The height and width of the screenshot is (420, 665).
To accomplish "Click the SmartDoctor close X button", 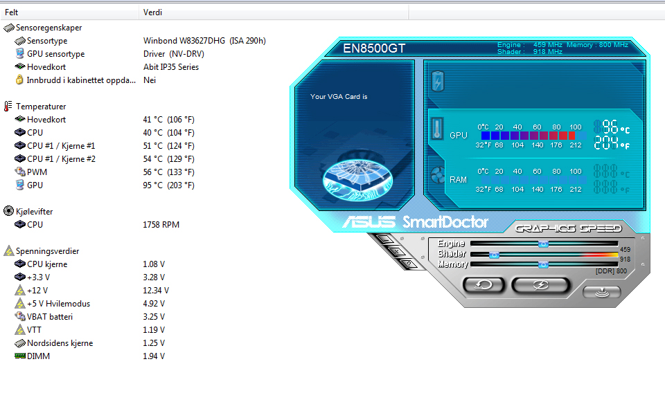I will pos(396,252).
